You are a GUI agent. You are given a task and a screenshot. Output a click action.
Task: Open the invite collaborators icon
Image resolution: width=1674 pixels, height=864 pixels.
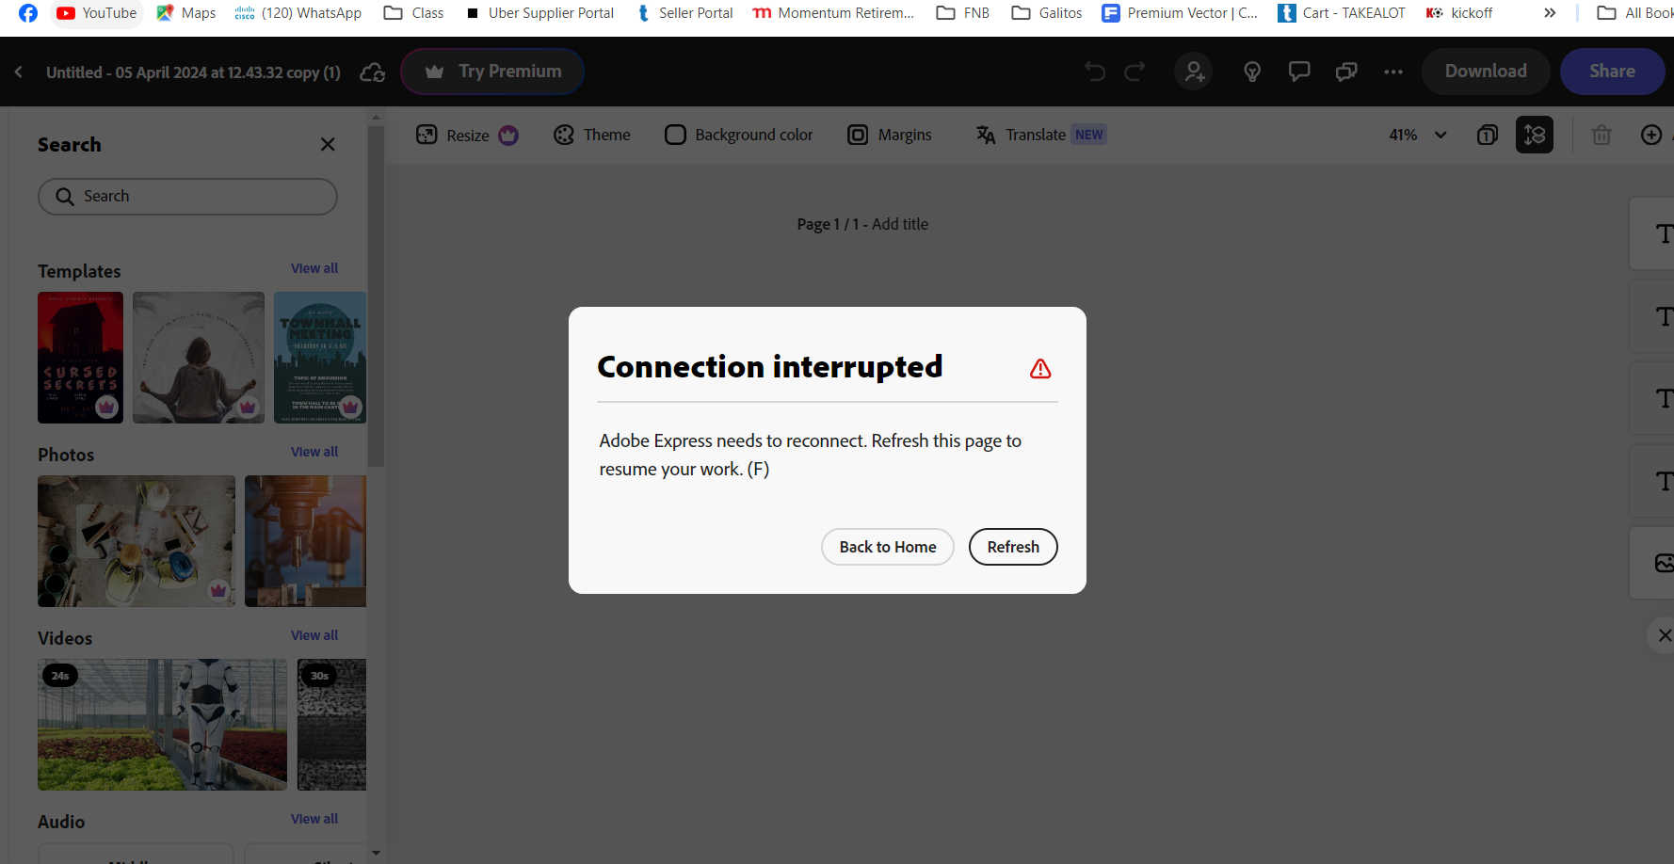(x=1193, y=71)
